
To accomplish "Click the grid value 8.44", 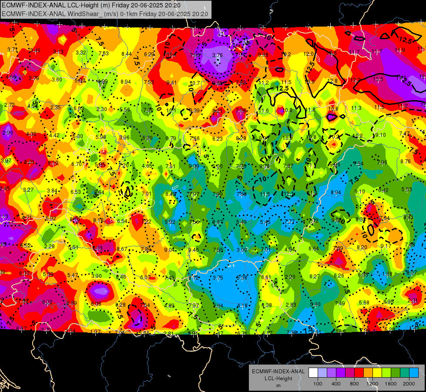I will [126, 54].
